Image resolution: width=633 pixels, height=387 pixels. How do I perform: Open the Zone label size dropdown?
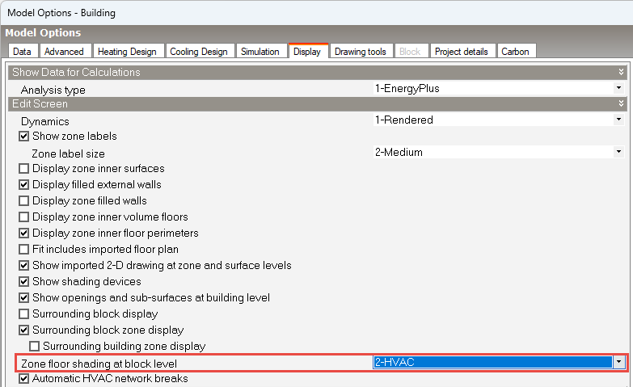(618, 152)
